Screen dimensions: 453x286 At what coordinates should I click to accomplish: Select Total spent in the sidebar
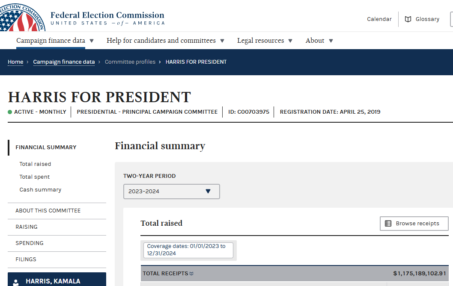(34, 177)
